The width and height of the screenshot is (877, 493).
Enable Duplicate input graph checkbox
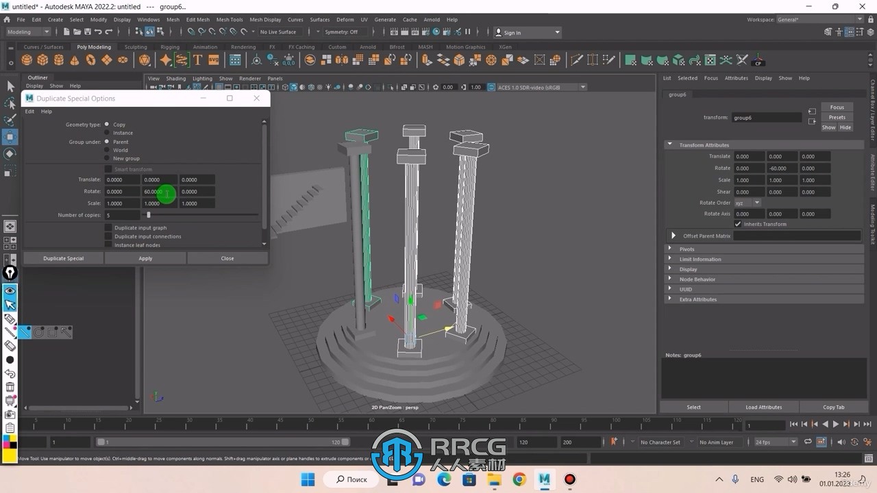pyautogui.click(x=108, y=227)
